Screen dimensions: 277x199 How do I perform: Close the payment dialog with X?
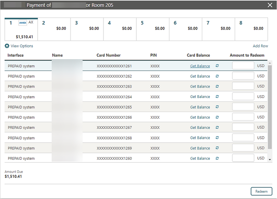[x=270, y=5]
